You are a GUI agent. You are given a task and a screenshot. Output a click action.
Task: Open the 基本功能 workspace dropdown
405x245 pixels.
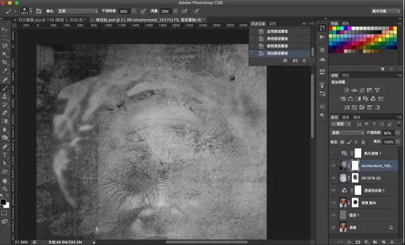click(385, 11)
